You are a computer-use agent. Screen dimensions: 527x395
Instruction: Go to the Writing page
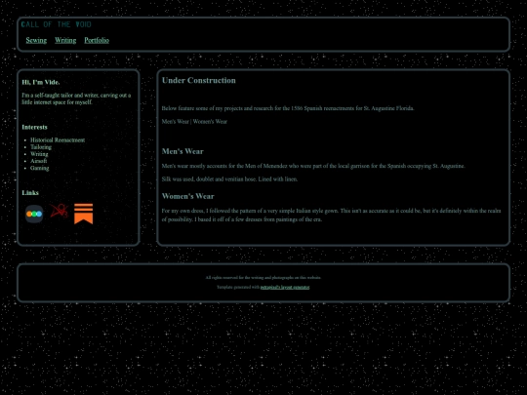coord(65,40)
